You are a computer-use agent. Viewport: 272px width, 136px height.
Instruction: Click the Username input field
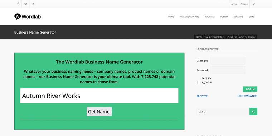(x=228, y=61)
